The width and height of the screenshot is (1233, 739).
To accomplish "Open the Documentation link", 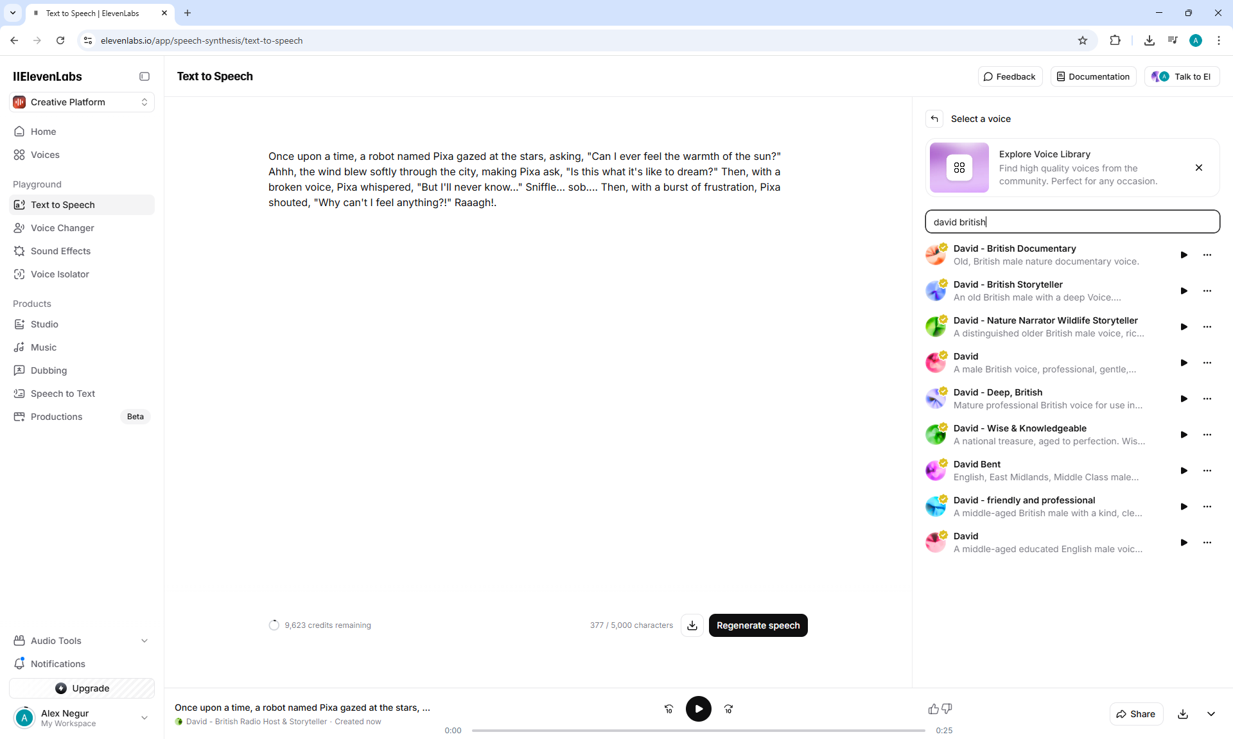I will (1093, 76).
